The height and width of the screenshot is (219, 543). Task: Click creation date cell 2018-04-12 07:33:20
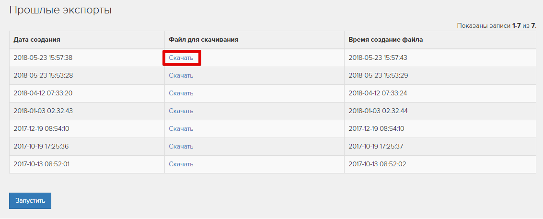43,93
